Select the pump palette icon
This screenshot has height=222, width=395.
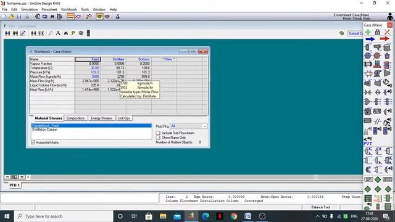pos(377,73)
